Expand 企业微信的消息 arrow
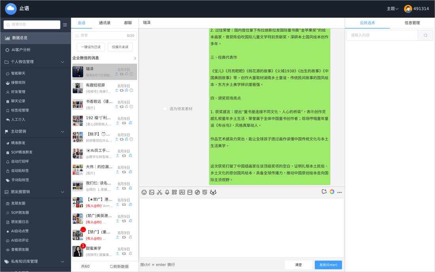Viewport: 435px width, 272px height. click(x=135, y=58)
